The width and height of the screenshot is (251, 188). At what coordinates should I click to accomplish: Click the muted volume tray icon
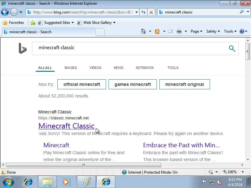coord(219,182)
